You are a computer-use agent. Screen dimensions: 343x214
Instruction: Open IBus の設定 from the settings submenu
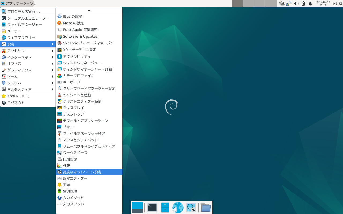89,17
